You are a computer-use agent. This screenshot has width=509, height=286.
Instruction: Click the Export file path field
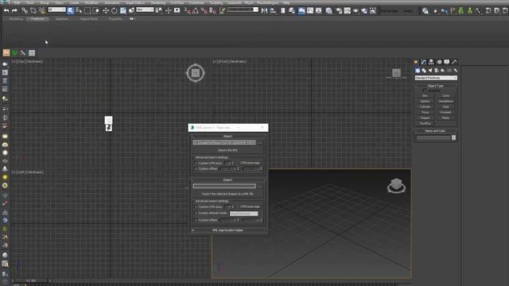pyautogui.click(x=224, y=186)
